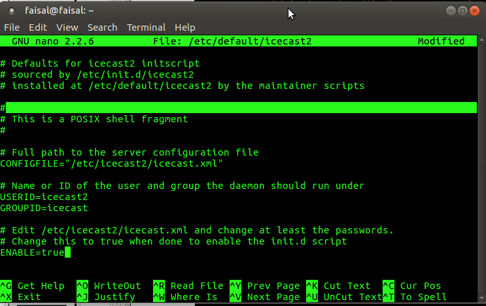Close the faisal@faisal terminal window
The width and height of the screenshot is (486, 306).
click(x=475, y=10)
